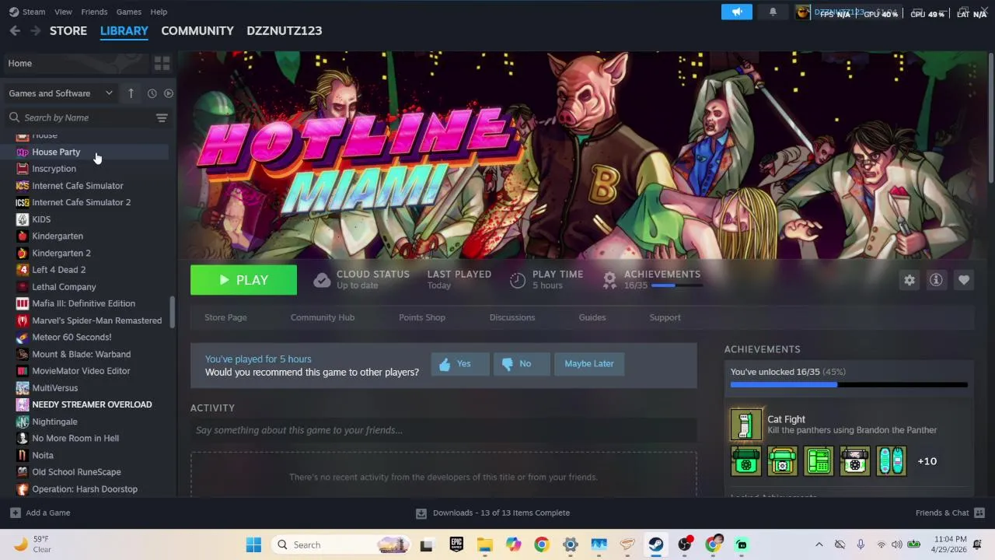Select Lethal Company in library list
This screenshot has height=560, width=995.
[x=86, y=287]
